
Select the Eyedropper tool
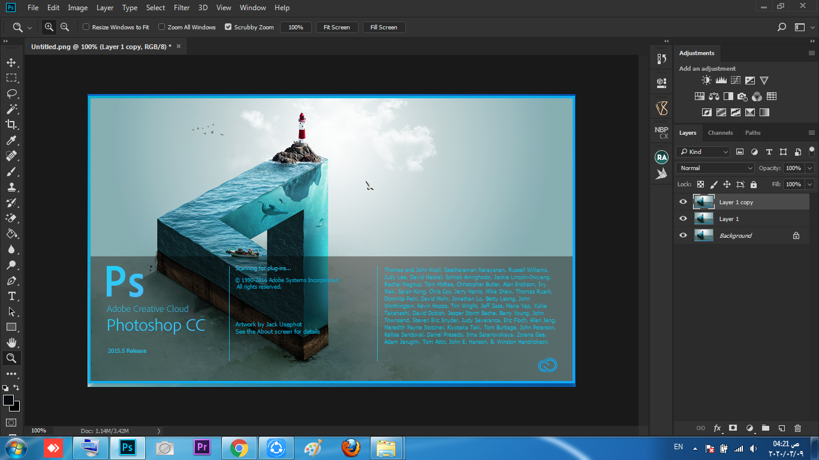(11, 140)
